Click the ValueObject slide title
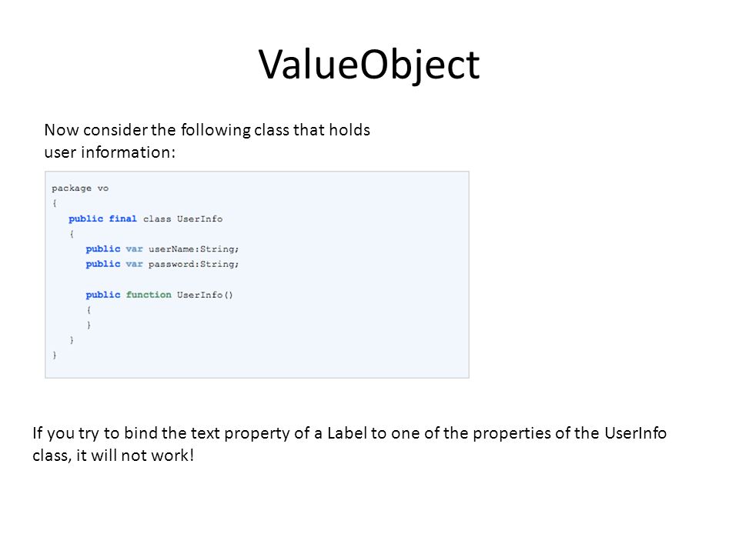This screenshot has width=739, height=554. click(x=369, y=65)
